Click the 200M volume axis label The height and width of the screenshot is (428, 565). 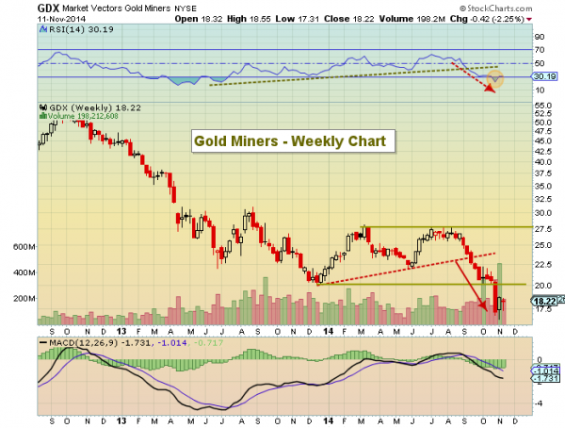point(24,299)
